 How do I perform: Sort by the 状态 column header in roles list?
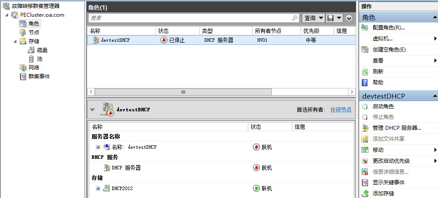(178, 31)
